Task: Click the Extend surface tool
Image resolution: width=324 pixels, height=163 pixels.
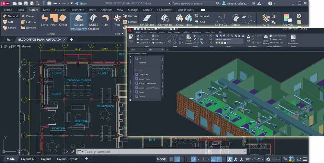Action: point(130,22)
